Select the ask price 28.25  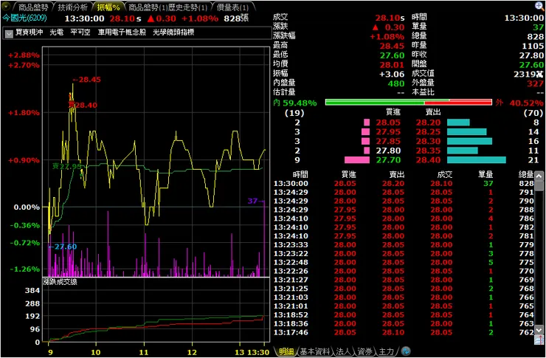[x=428, y=132]
